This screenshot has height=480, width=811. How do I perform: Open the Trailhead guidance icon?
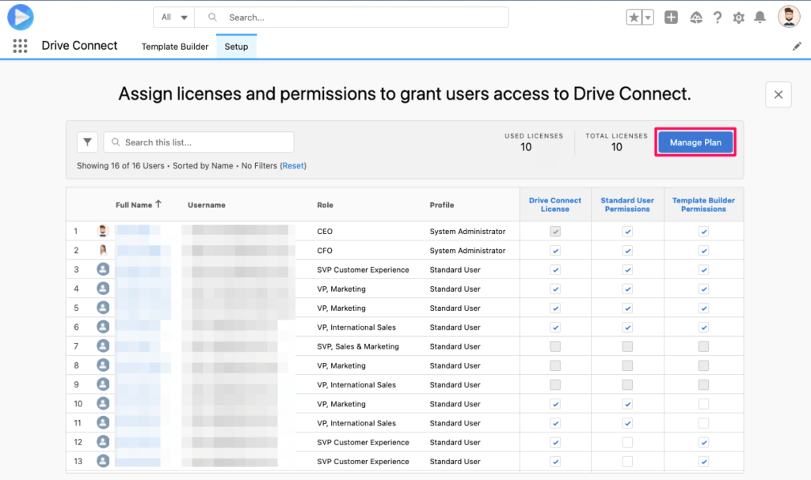click(696, 17)
